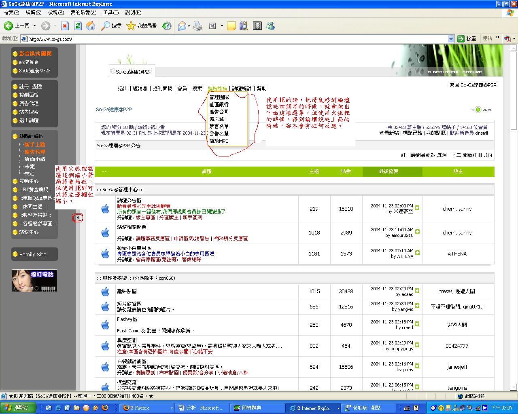Open the Mail toolbar dropdown
Viewport: 518px width, 414px height.
(189, 26)
